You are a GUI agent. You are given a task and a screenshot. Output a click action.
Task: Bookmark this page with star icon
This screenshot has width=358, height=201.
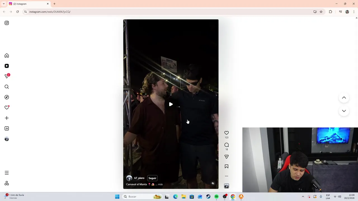coord(321,12)
